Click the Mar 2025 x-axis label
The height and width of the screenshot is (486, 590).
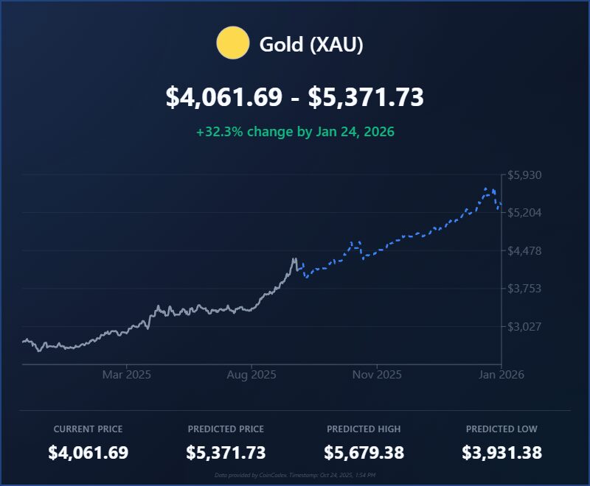tap(127, 375)
